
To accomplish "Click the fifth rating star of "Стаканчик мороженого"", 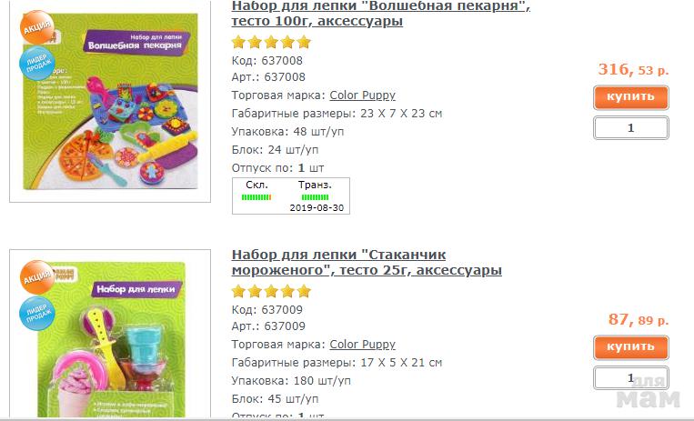I will pos(304,291).
